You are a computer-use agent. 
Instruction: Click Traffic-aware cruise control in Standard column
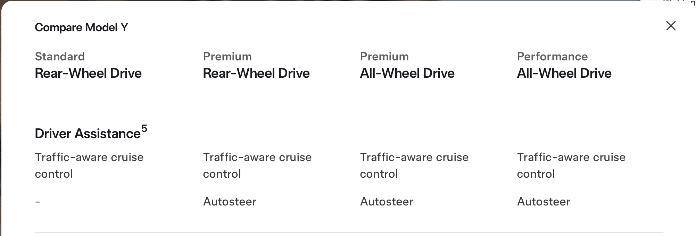[89, 165]
